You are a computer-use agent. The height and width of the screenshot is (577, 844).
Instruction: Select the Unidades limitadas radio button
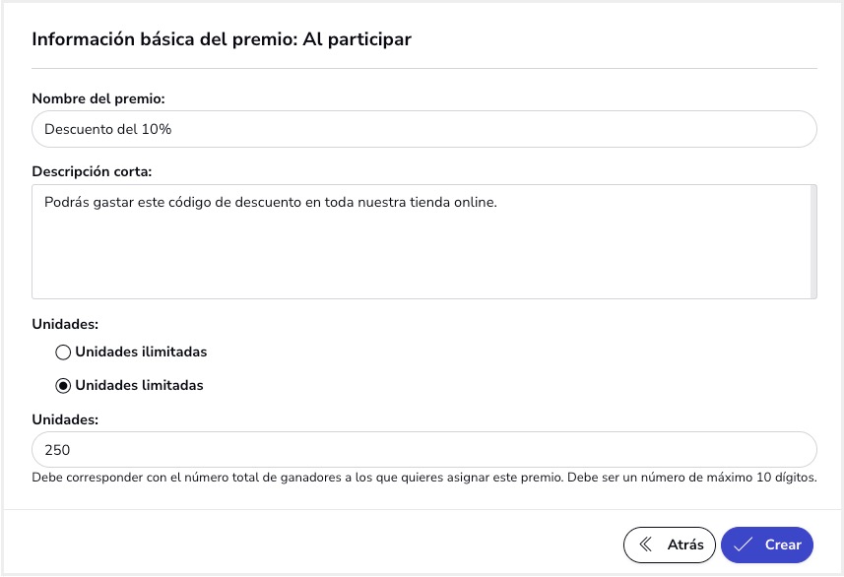coord(63,386)
